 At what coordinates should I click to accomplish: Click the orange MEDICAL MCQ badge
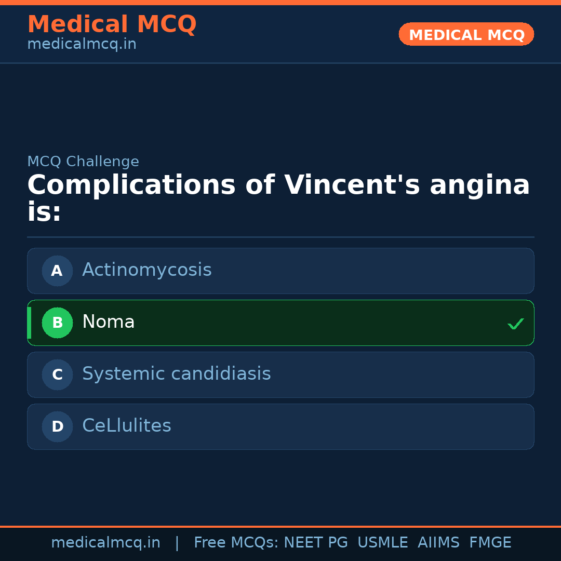[466, 35]
